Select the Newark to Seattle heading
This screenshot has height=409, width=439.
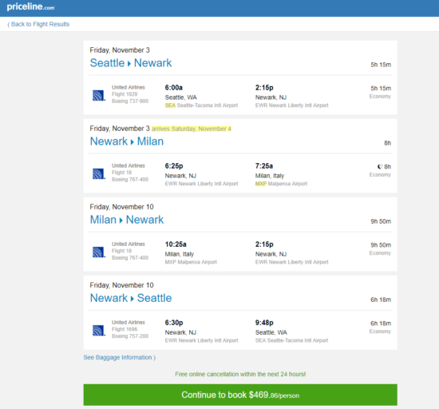(131, 298)
